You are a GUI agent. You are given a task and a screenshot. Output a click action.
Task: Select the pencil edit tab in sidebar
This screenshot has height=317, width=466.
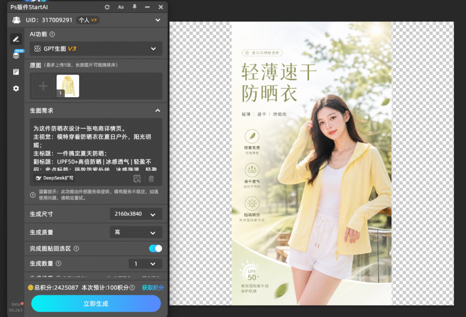[16, 39]
